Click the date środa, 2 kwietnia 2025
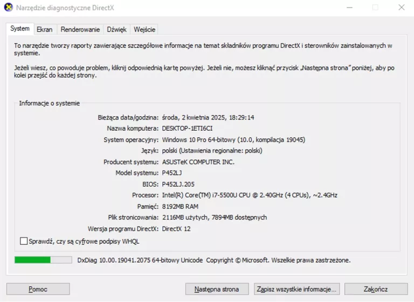414x302 pixels. [x=208, y=117]
